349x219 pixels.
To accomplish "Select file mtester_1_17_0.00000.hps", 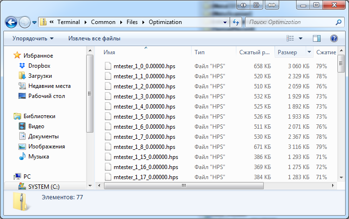I will click(146, 177).
